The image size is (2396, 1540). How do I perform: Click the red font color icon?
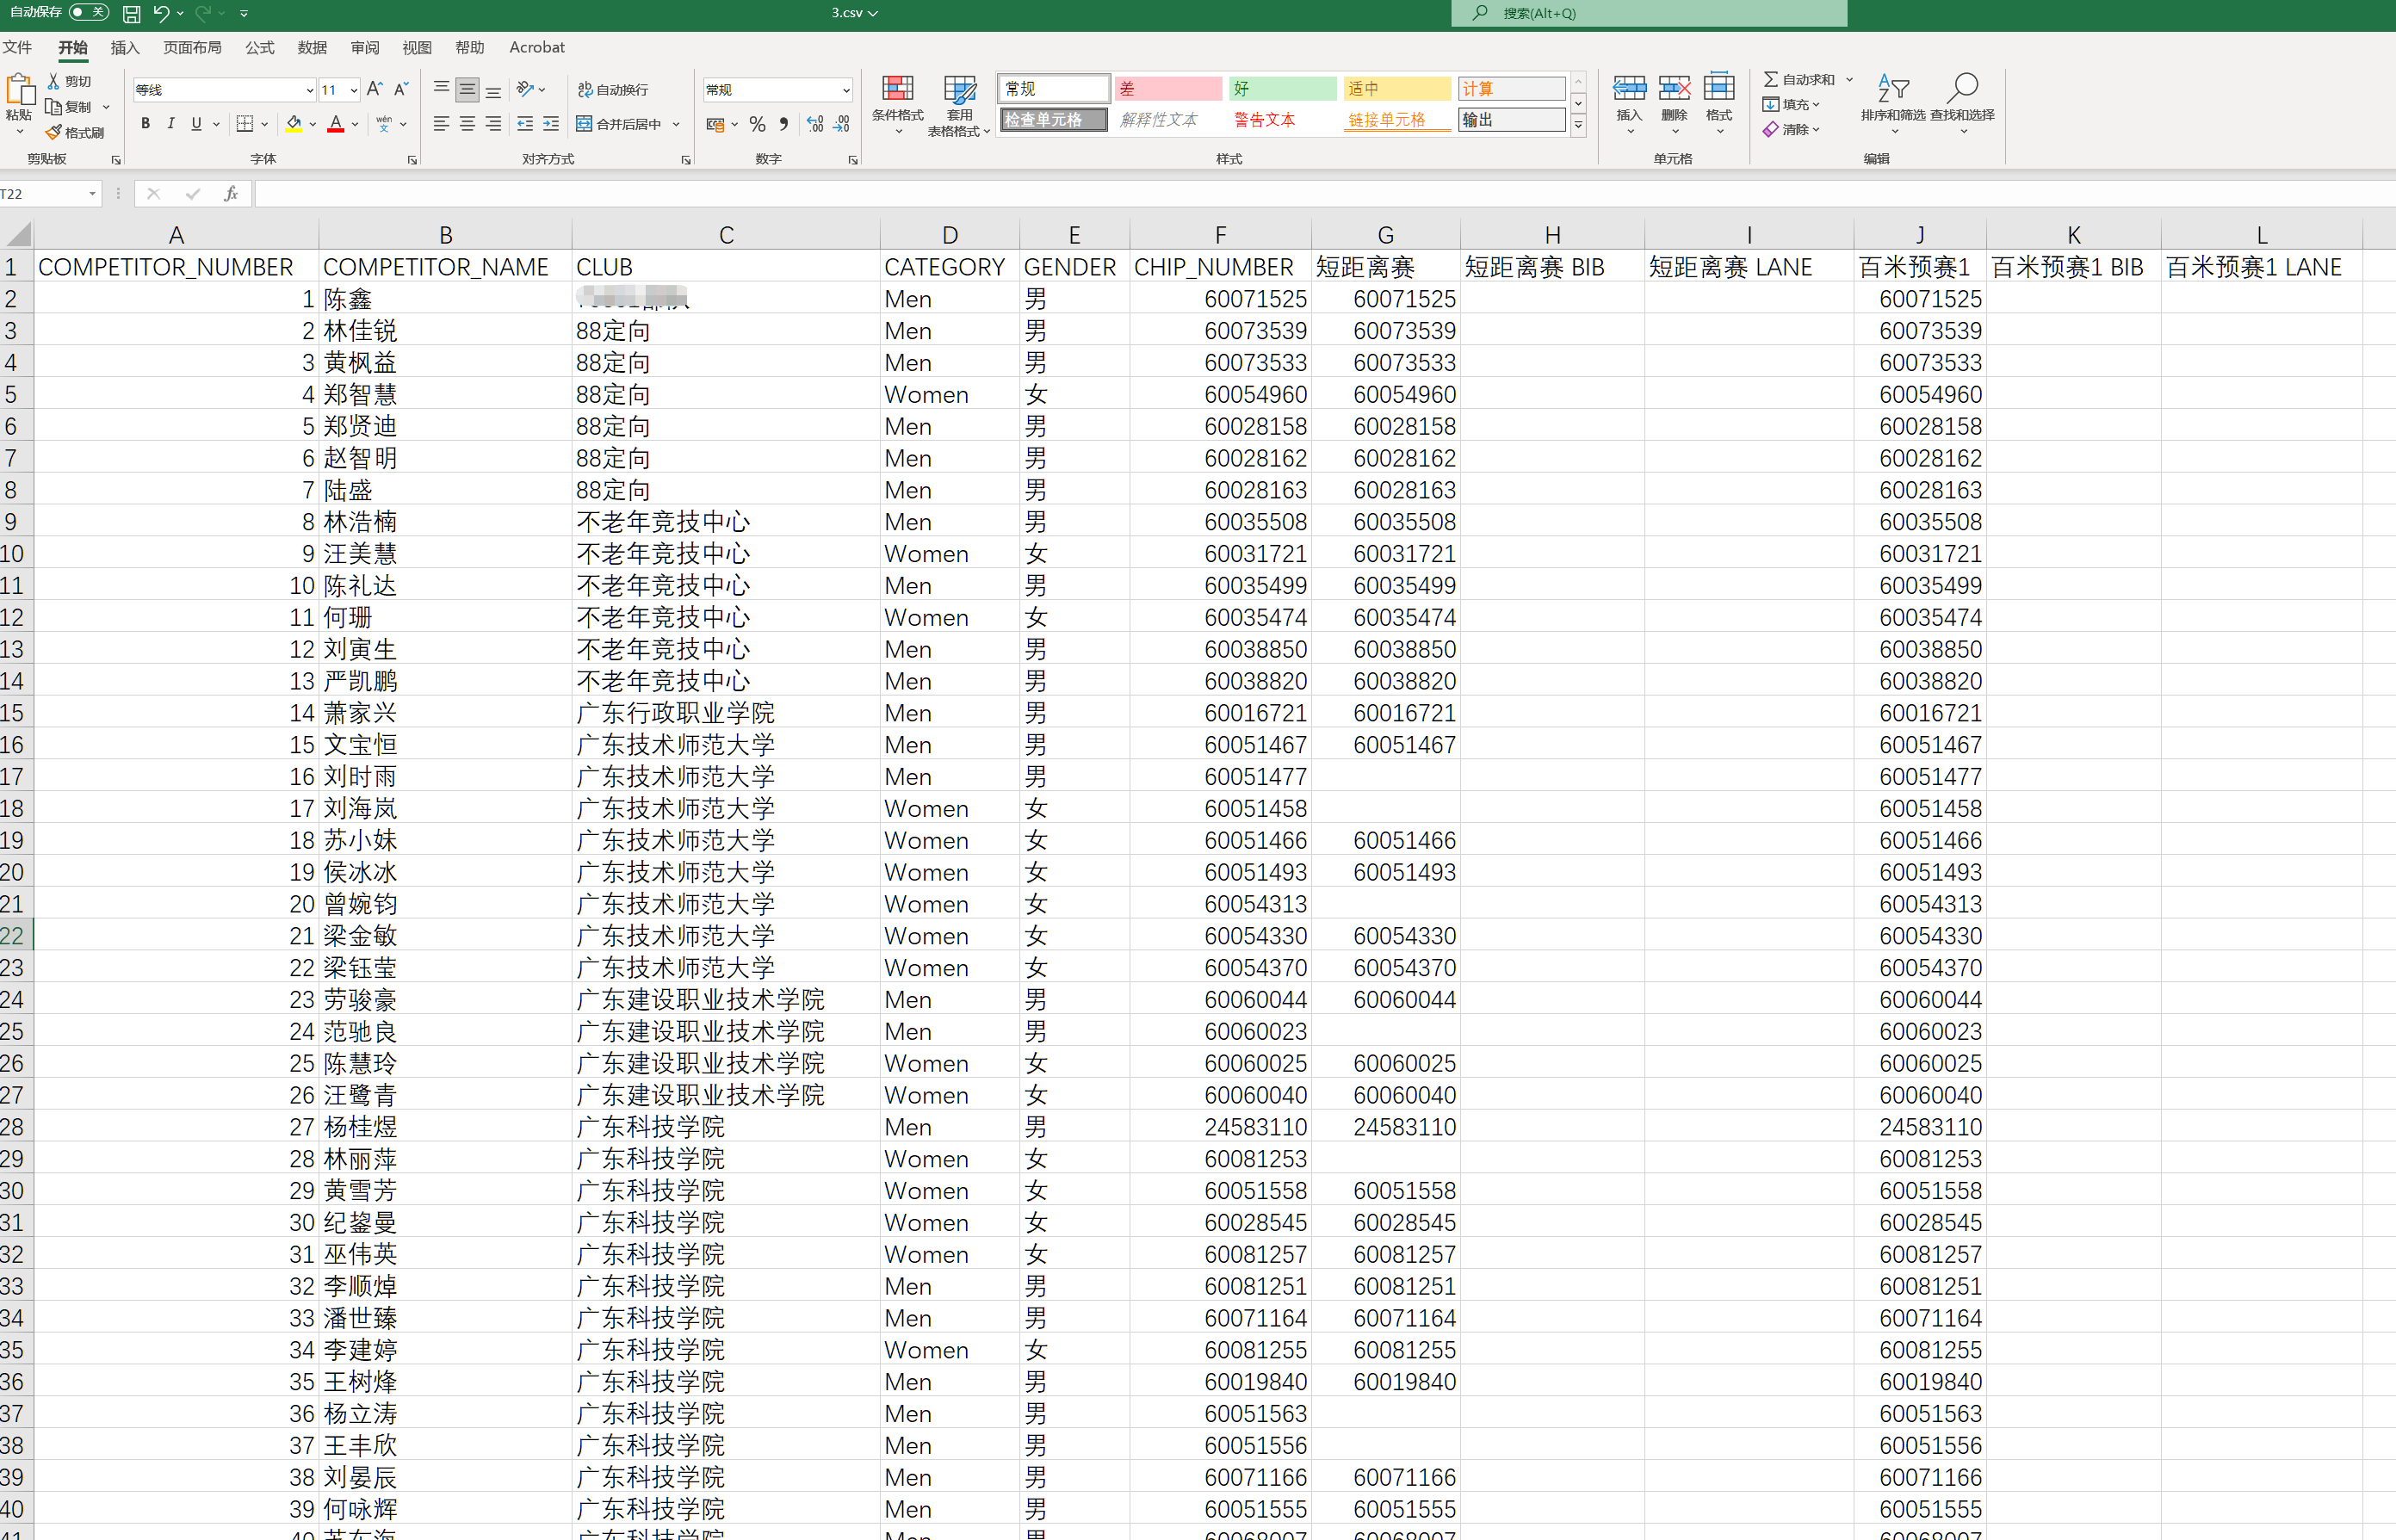point(336,124)
